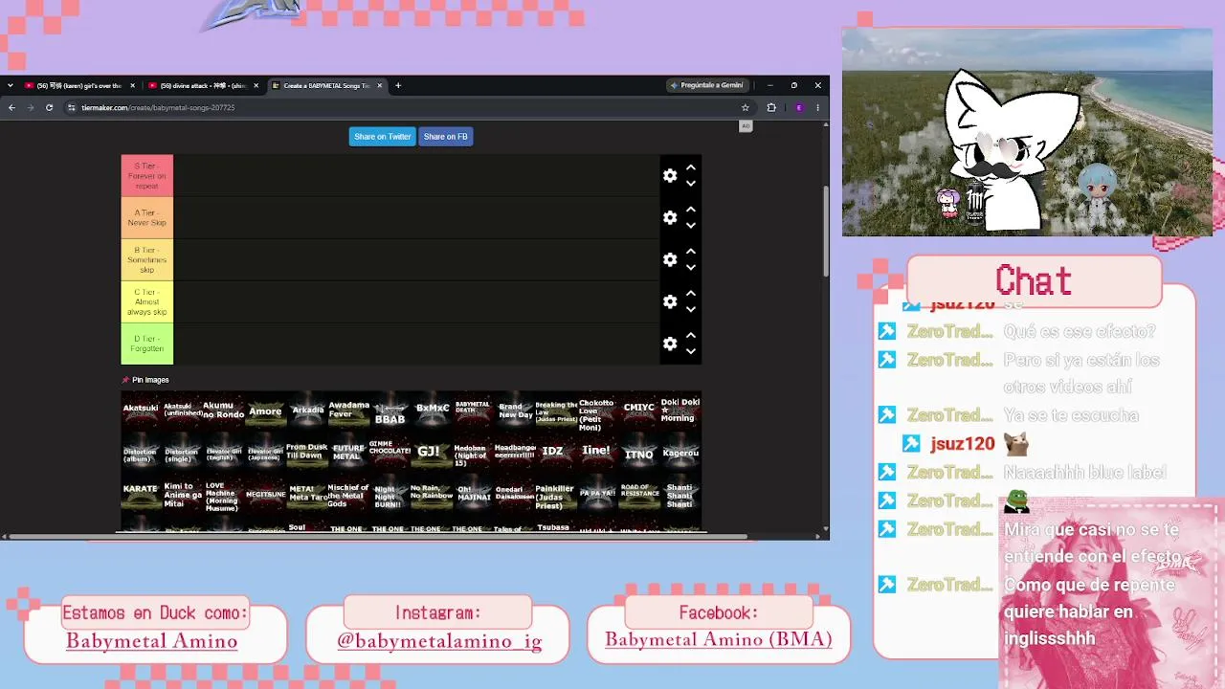Pick the Awadama Fever thumbnail
Viewport: 1225px width, 689px height.
[x=348, y=410]
